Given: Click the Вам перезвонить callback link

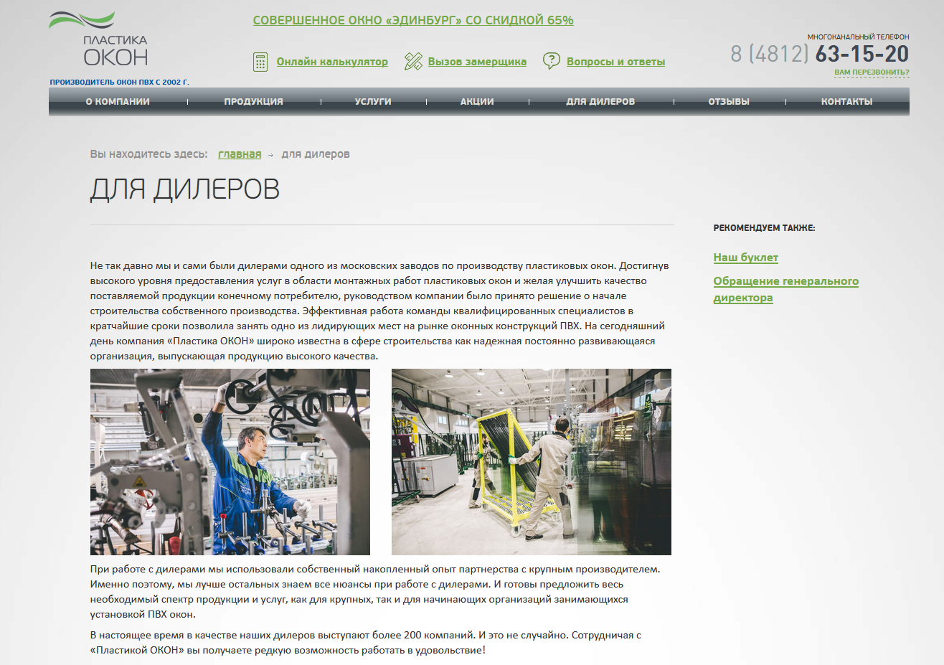Looking at the screenshot, I should [872, 72].
